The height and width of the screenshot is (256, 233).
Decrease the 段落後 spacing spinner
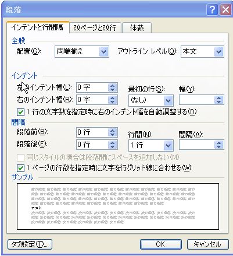[113, 147]
